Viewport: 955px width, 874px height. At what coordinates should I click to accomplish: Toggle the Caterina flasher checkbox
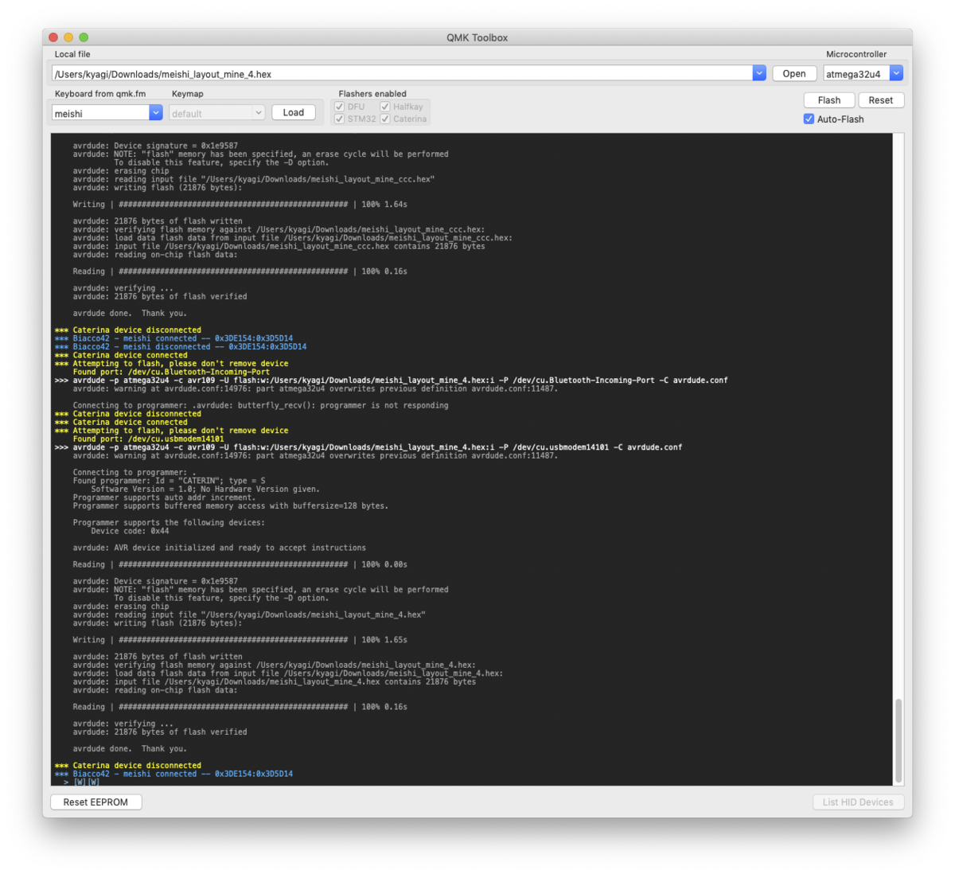point(385,119)
